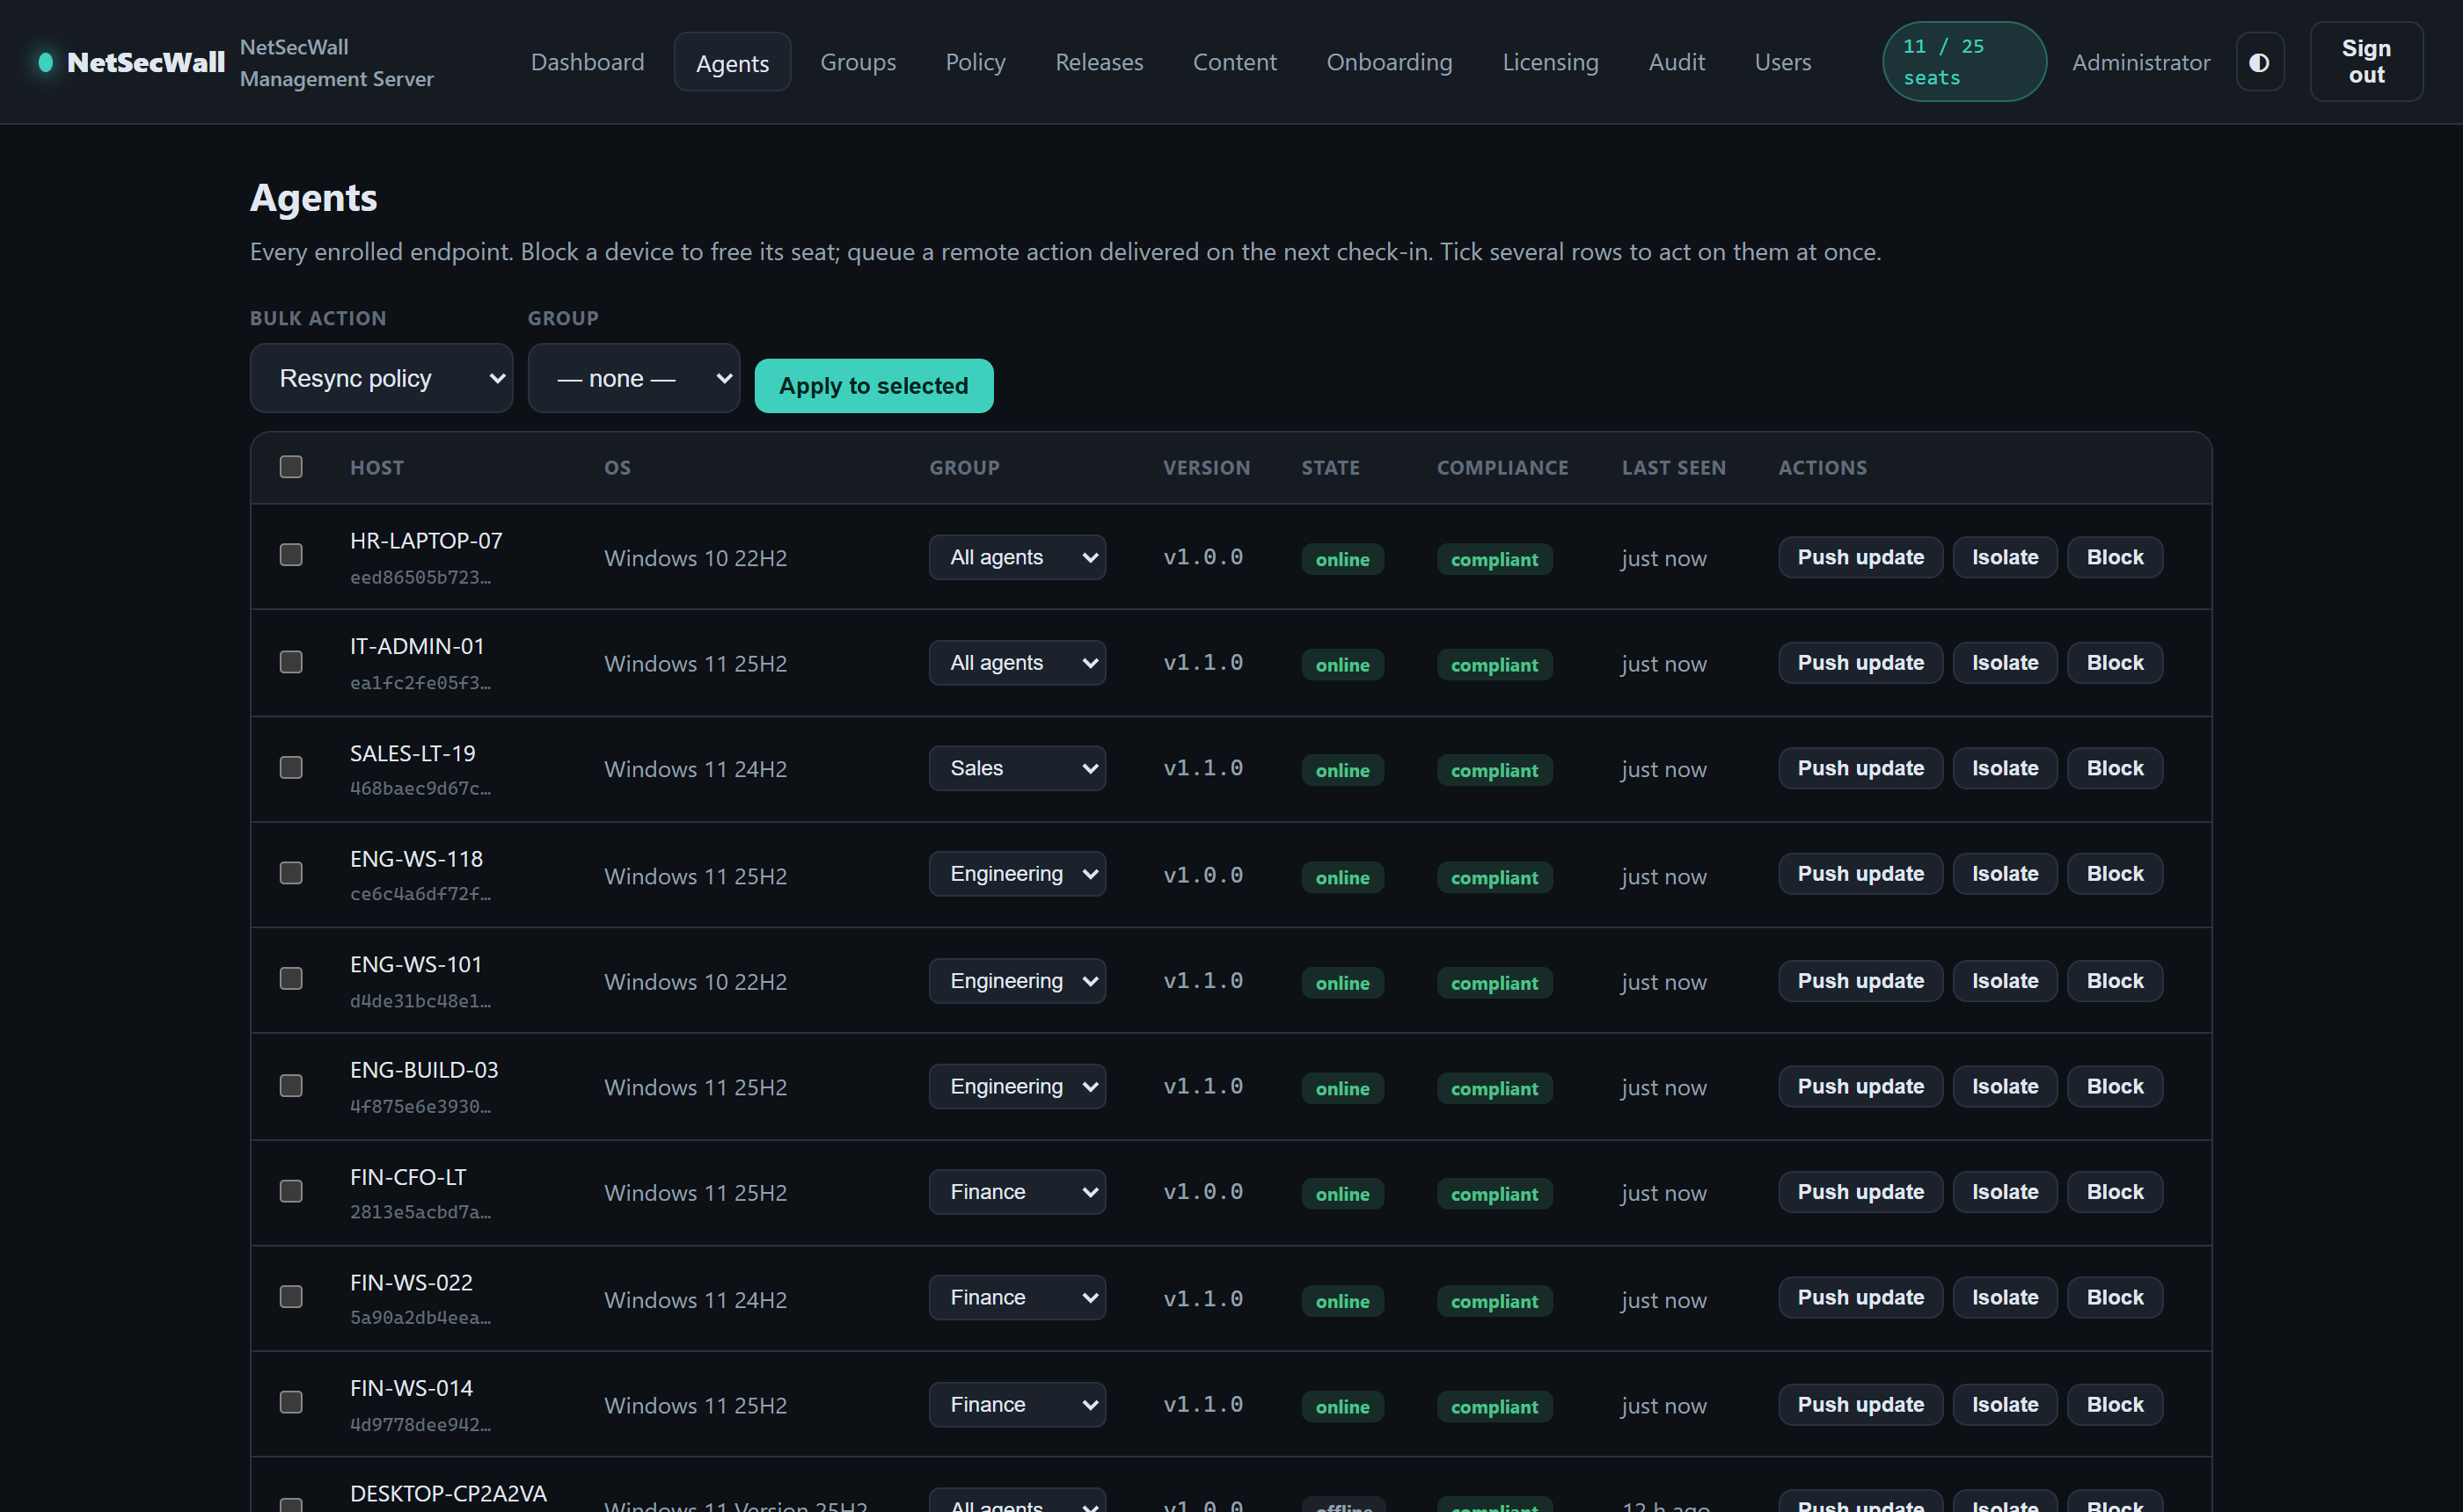This screenshot has width=2463, height=1512.
Task: Open group dropdown for HR-LAPTOP-07
Action: [1016, 557]
